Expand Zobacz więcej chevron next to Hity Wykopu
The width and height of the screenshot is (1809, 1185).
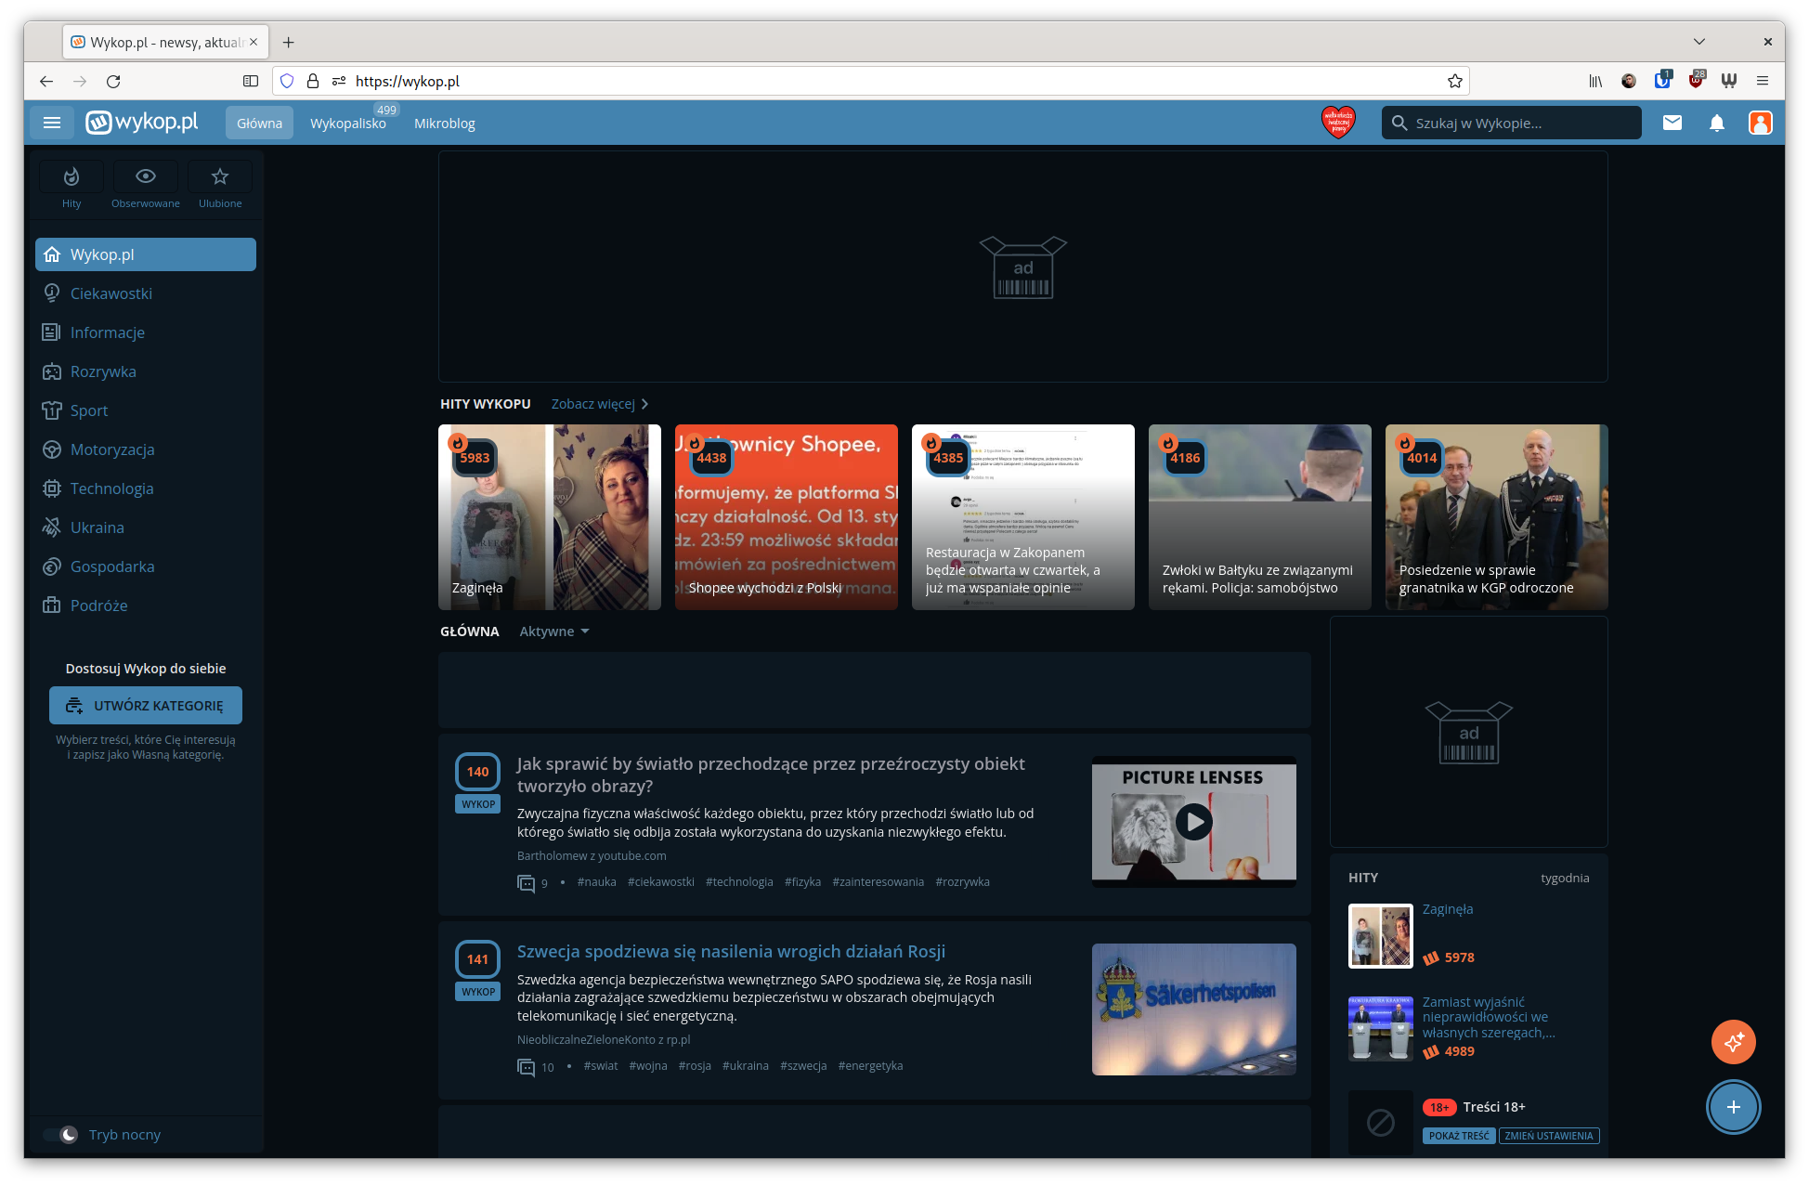(644, 404)
